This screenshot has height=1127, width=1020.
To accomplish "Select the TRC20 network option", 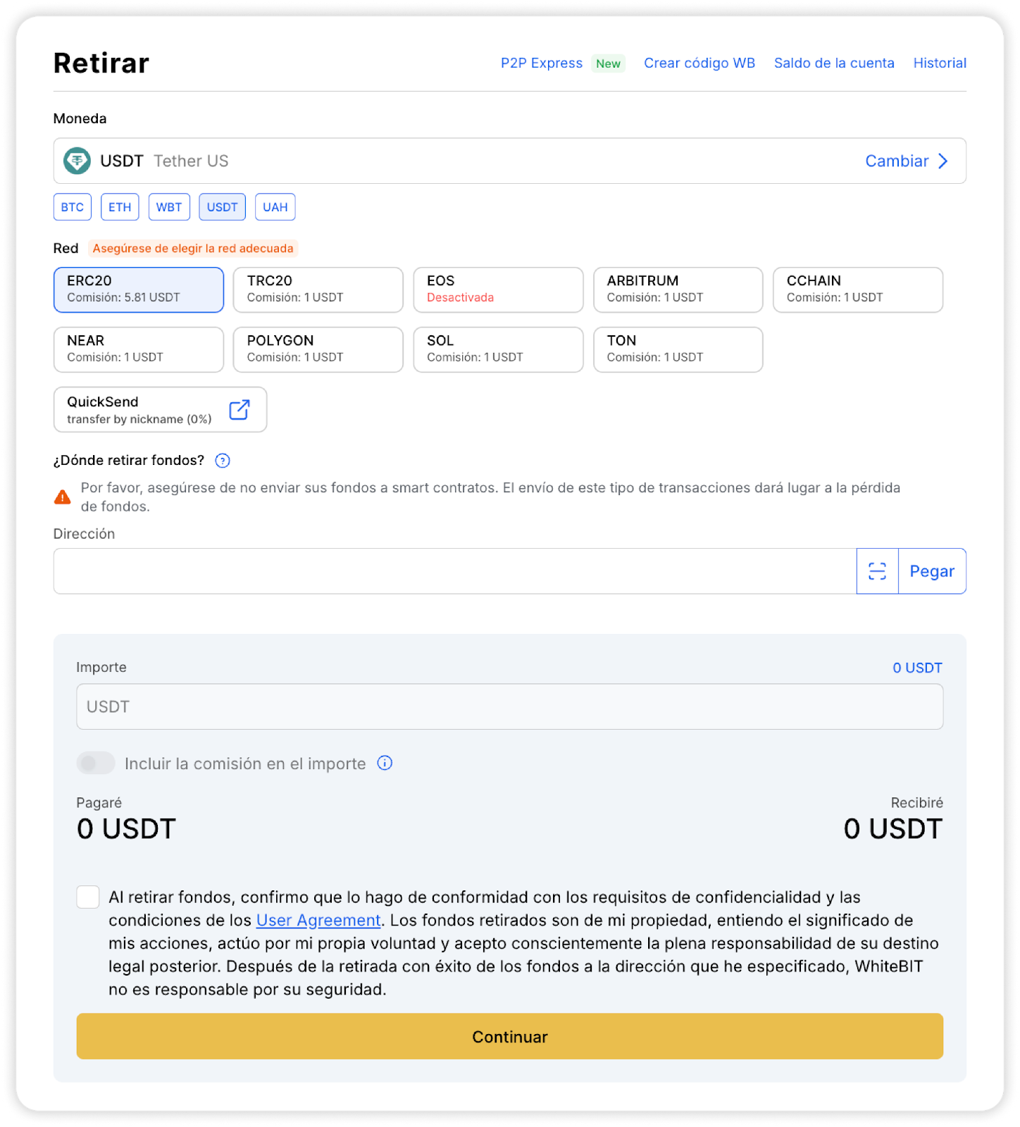I will point(318,289).
